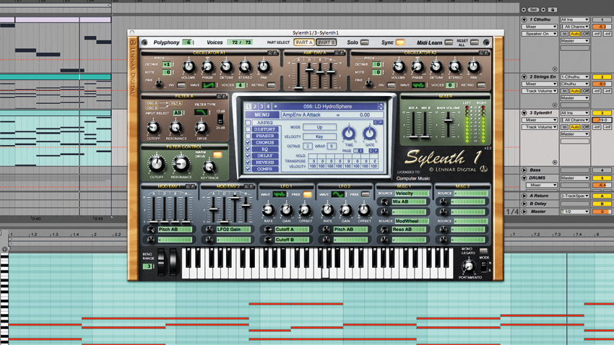Click the Oscillator A1 waveform display

(208, 85)
